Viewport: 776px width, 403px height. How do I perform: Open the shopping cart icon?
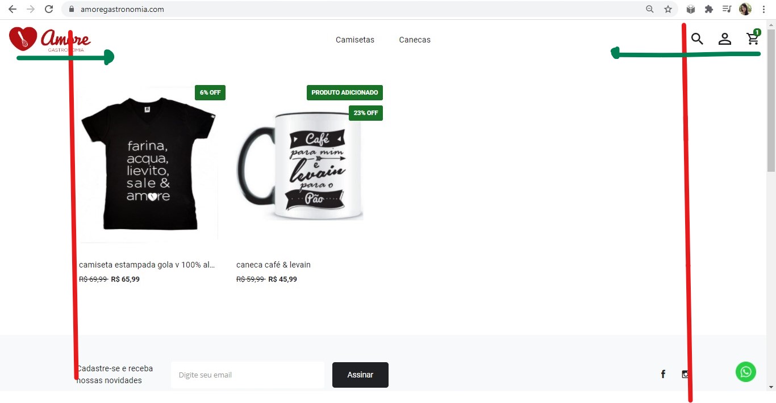(753, 39)
